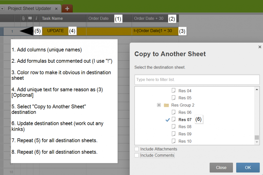The height and width of the screenshot is (175, 263).
Task: Click the orange plus to add a new tab
Action: tap(67, 8)
